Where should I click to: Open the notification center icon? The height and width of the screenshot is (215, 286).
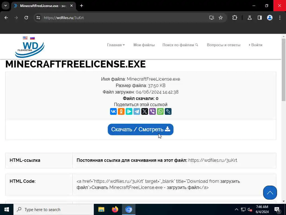277,209
